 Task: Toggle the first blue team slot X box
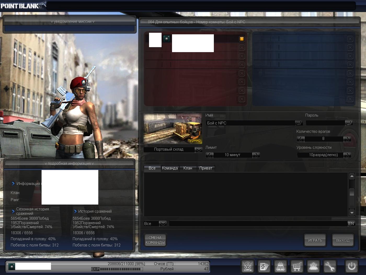click(x=350, y=39)
